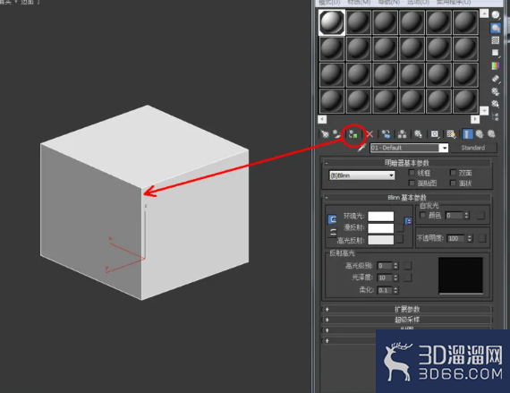510x393 pixels.
Task: Click the Select by Material icon
Action: [496, 104]
